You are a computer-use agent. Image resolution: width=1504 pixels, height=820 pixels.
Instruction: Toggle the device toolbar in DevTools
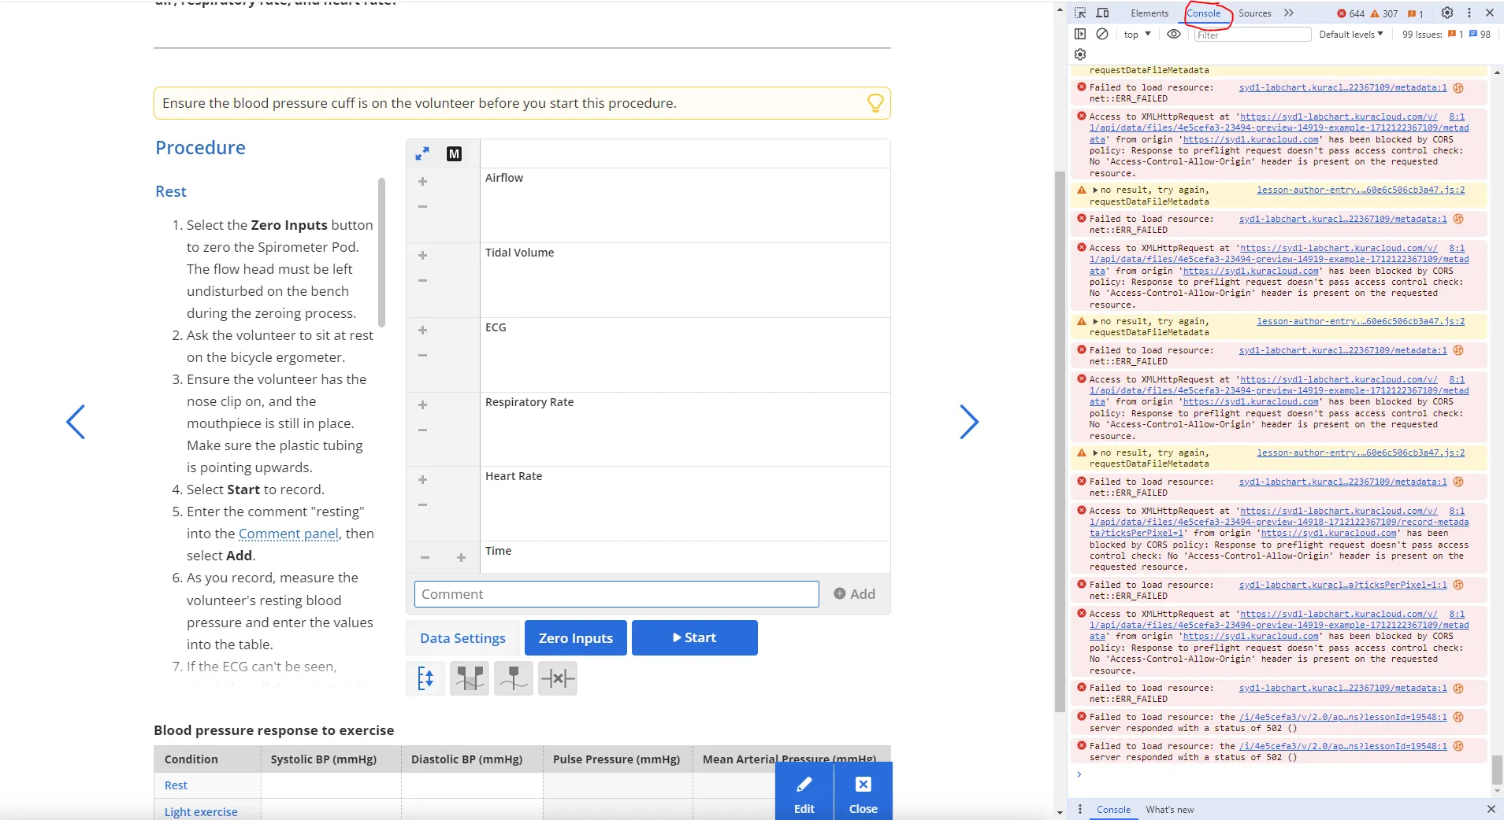coord(1103,13)
